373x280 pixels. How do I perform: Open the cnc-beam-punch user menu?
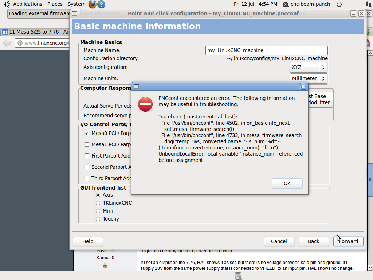click(x=310, y=4)
